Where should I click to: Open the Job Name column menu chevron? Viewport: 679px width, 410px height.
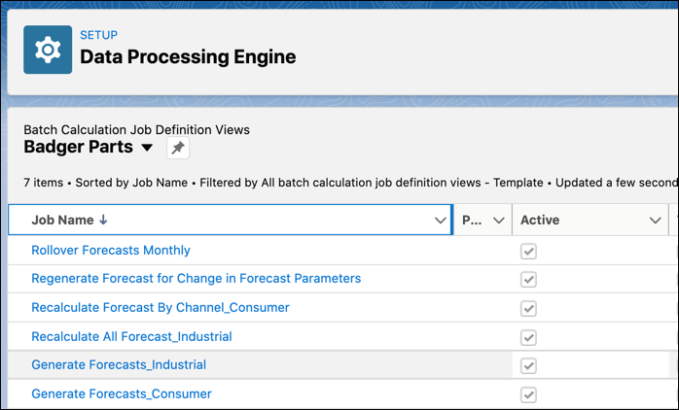tap(440, 221)
